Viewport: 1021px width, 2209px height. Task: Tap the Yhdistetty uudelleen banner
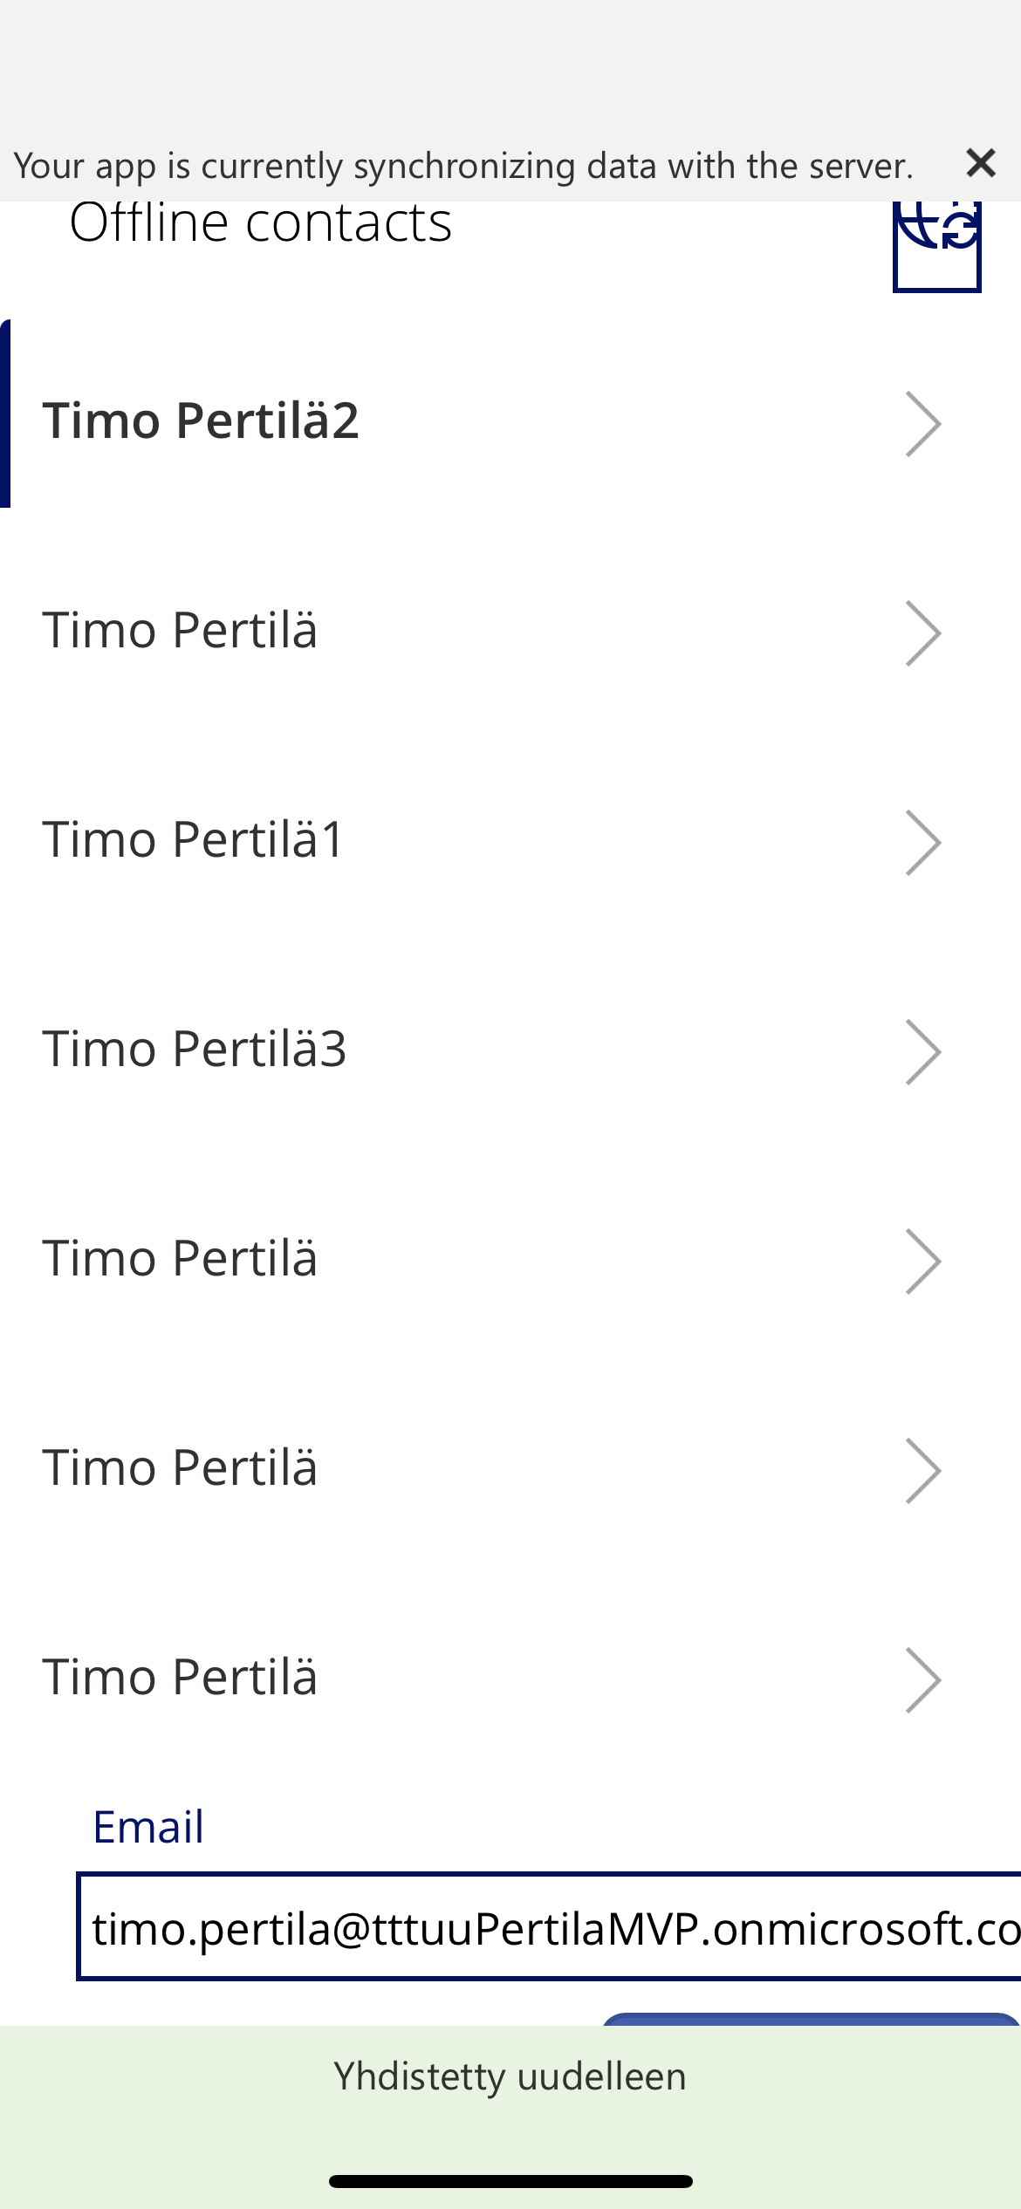[510, 2076]
